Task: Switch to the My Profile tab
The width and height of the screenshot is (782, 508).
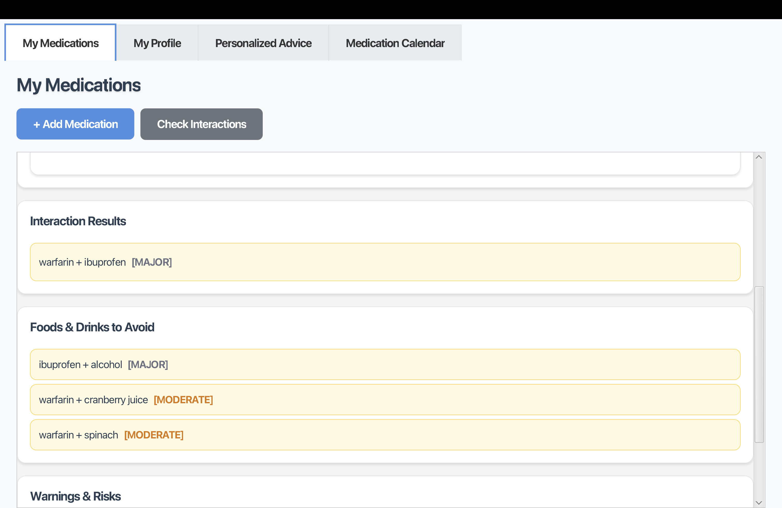Action: coord(157,43)
